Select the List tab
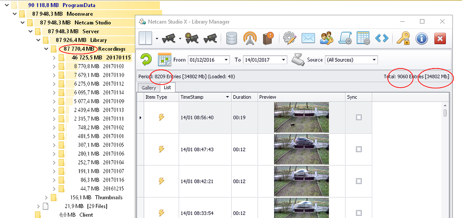This screenshot has width=462, height=218. pyautogui.click(x=167, y=88)
